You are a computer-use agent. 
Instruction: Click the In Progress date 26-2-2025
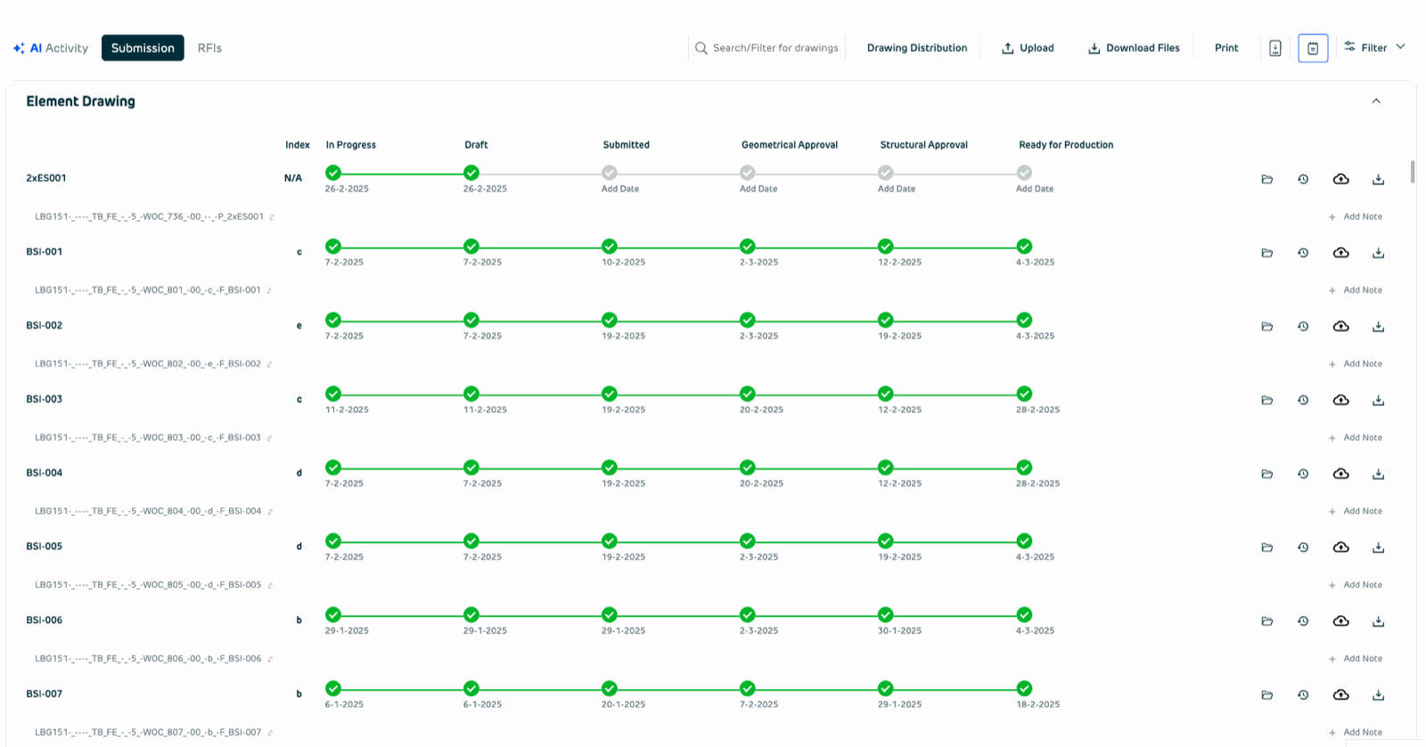(x=347, y=189)
